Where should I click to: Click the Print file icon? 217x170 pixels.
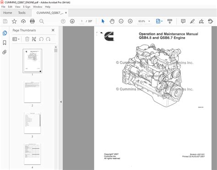(x=32, y=21)
